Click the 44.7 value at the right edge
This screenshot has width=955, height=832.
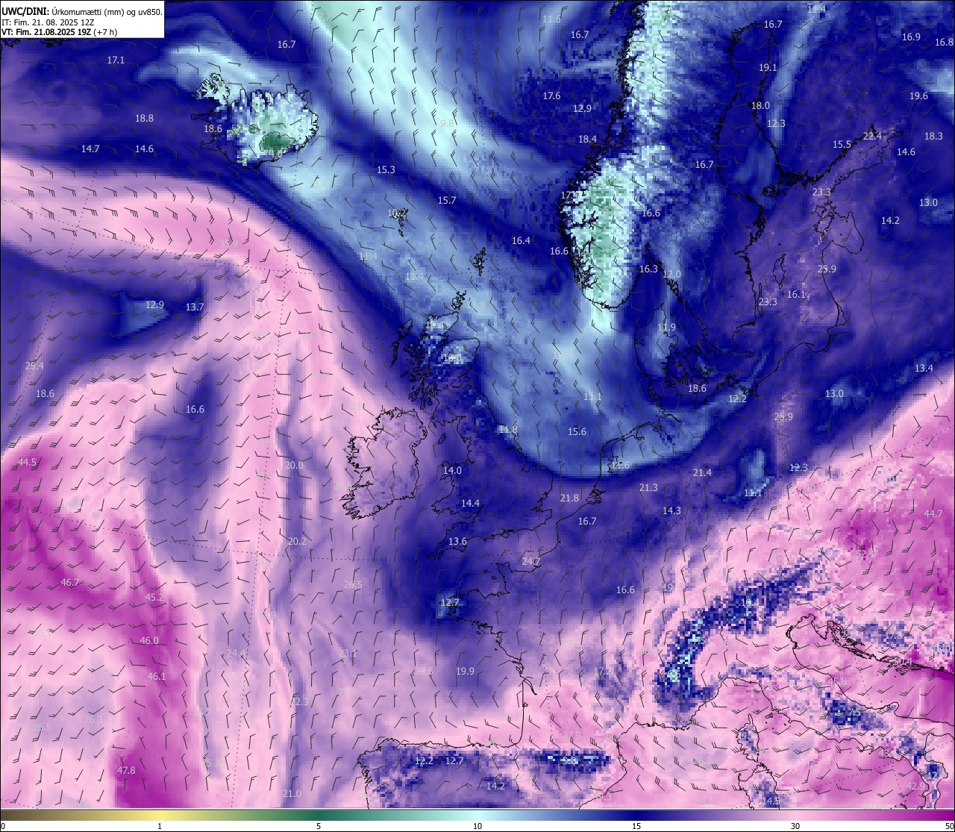(x=933, y=513)
